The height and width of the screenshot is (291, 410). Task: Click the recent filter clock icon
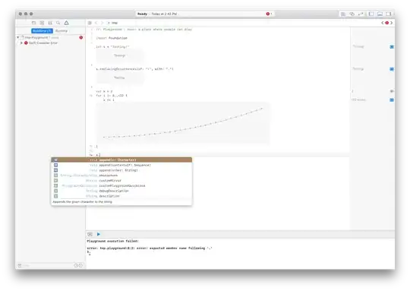click(76, 266)
